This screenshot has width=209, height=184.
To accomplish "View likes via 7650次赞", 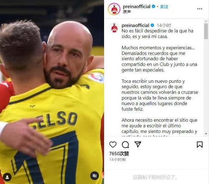I will click(119, 153).
